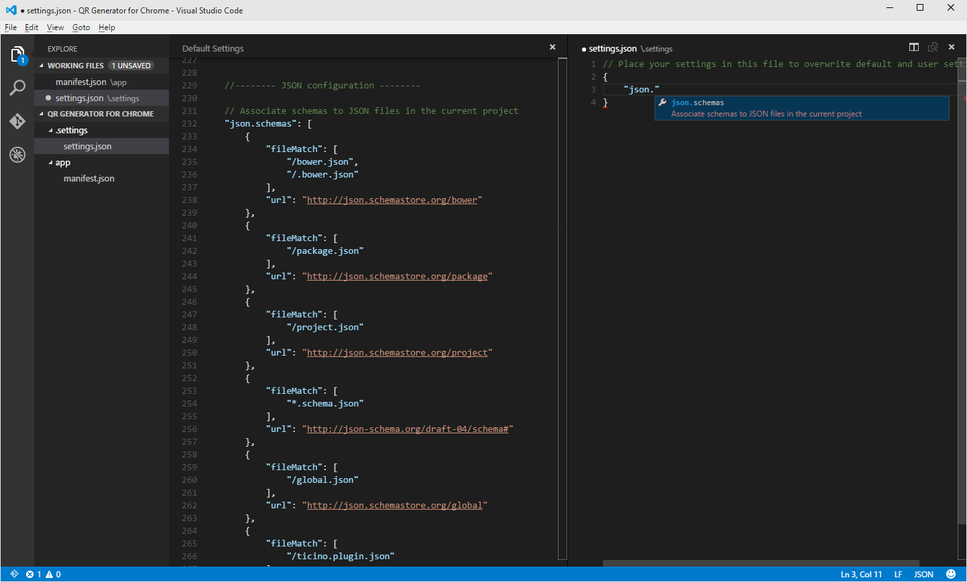Click the settings.json horizontal scrollbar
967x582 pixels.
[760, 563]
